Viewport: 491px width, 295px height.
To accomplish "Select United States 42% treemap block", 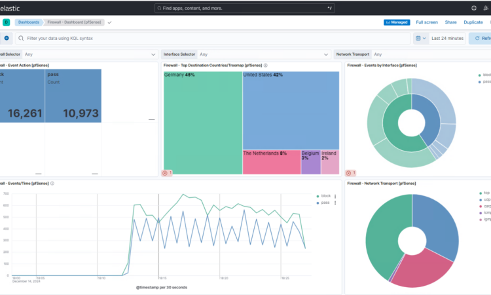I will click(291, 110).
